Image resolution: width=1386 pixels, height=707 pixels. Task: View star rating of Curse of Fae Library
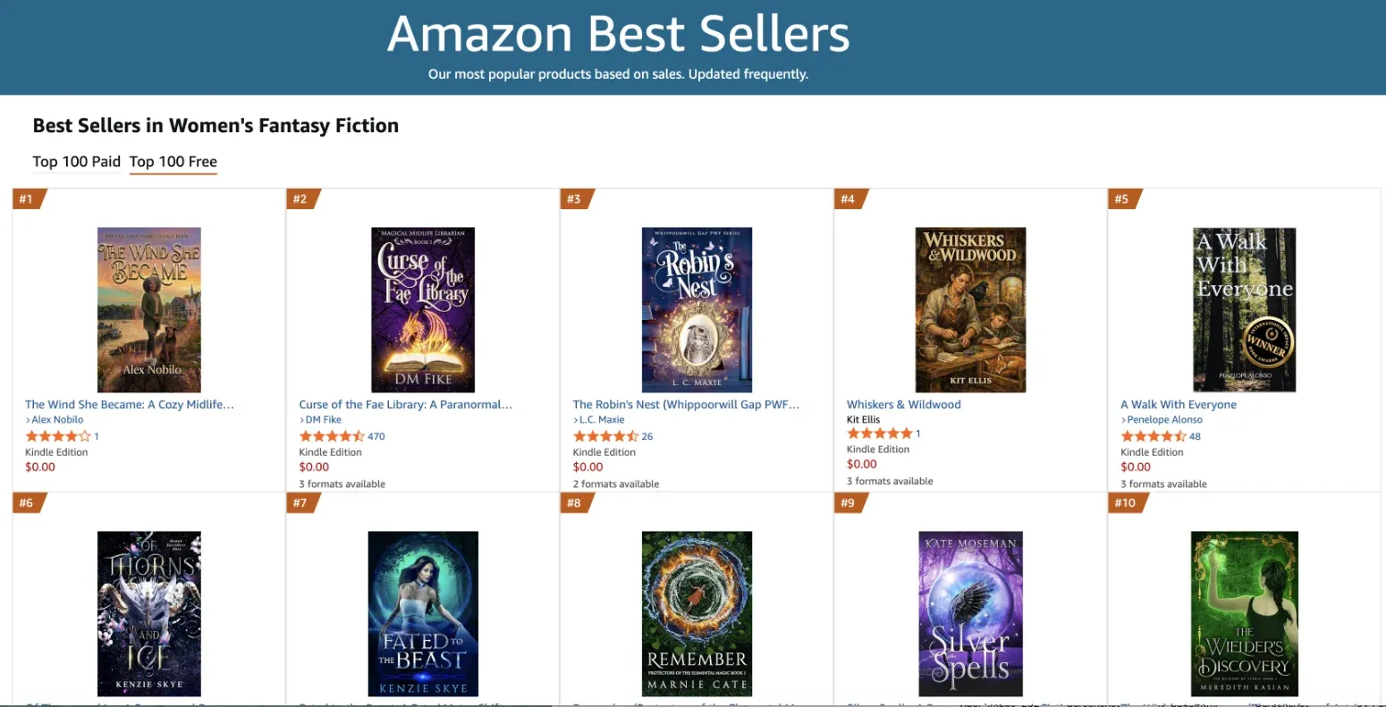pos(331,436)
